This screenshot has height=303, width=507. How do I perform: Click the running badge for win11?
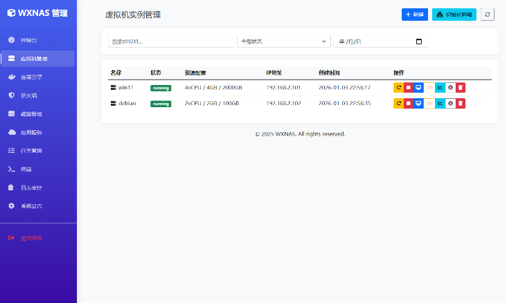(161, 88)
